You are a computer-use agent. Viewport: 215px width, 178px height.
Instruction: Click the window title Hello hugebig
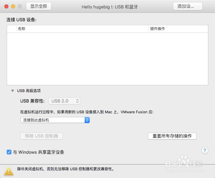click(110, 7)
